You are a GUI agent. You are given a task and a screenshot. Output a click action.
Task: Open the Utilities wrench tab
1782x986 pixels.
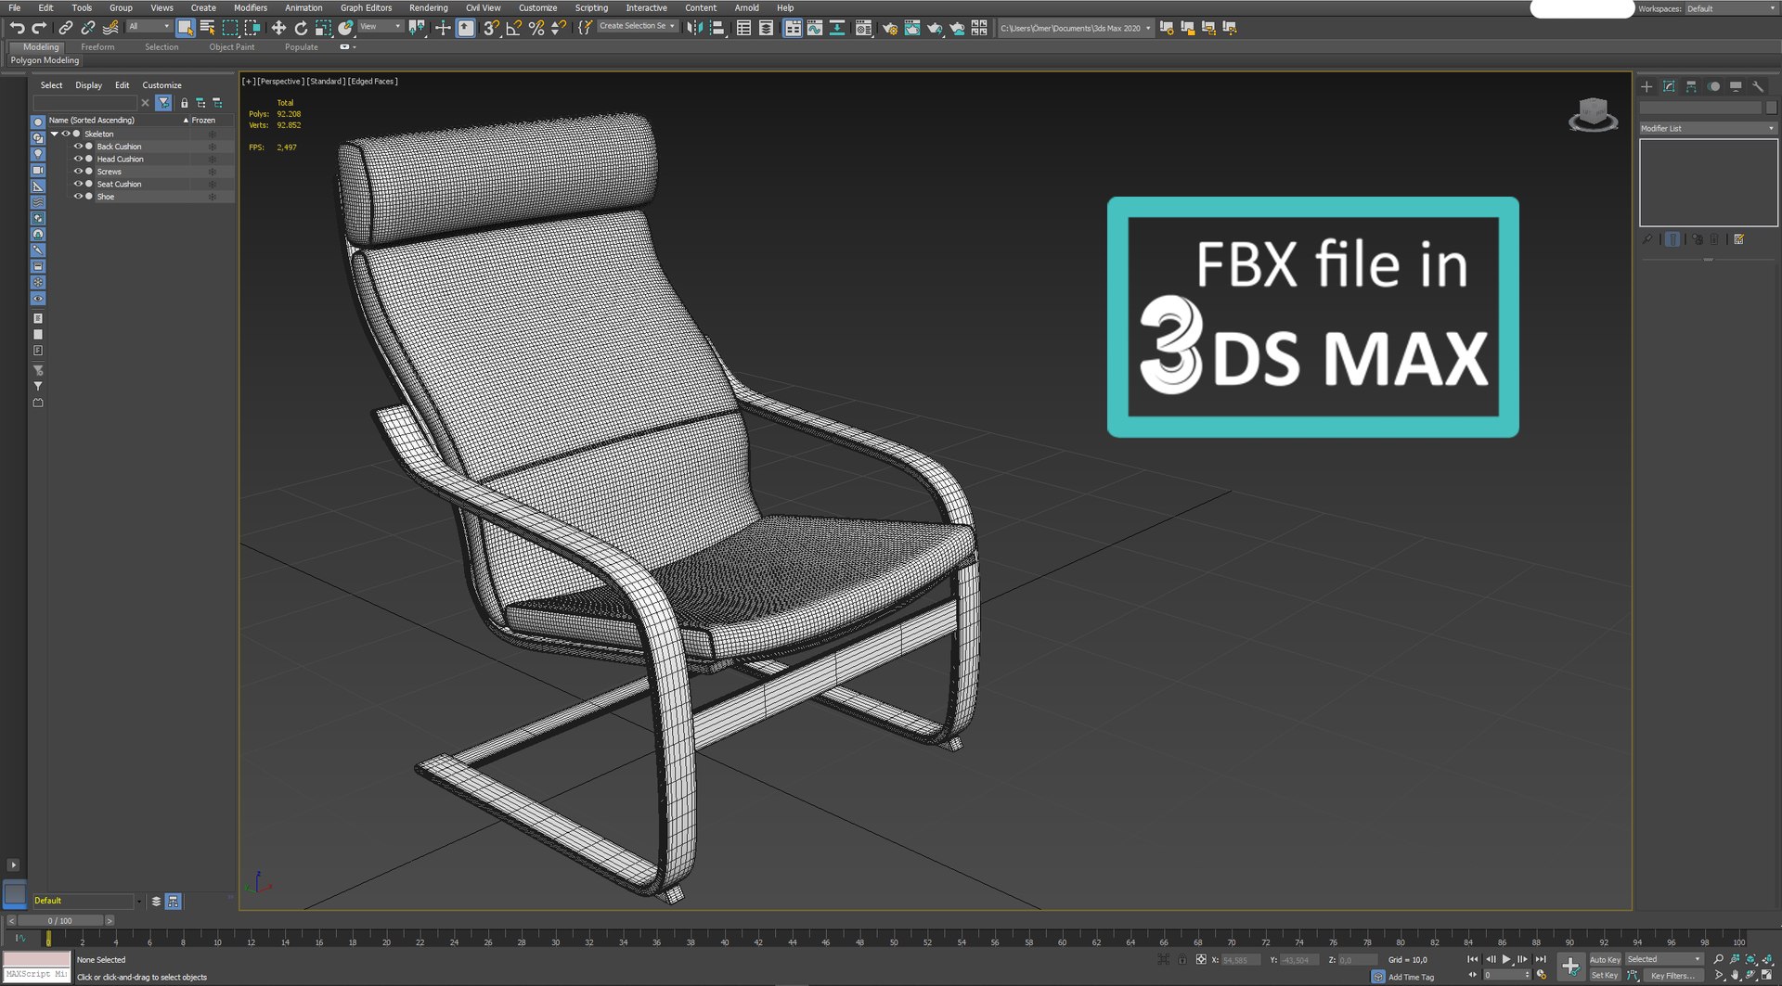pos(1758,86)
